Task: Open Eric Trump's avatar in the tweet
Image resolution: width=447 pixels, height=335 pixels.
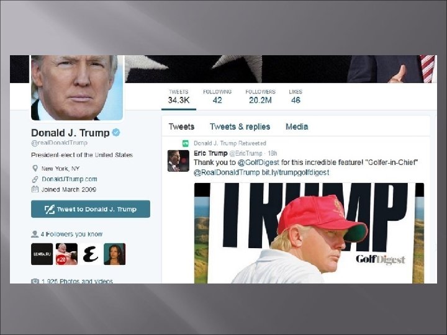Action: coord(178,161)
